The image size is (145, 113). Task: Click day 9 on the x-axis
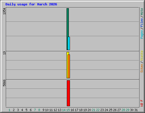43,110
